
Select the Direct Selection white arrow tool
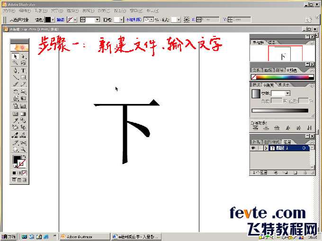pyautogui.click(x=23, y=57)
